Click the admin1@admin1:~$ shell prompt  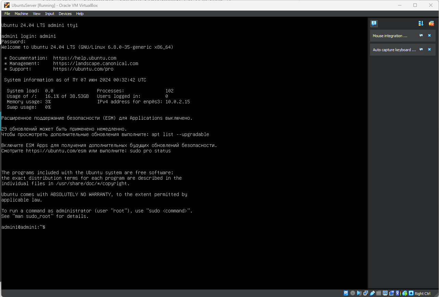(23, 227)
